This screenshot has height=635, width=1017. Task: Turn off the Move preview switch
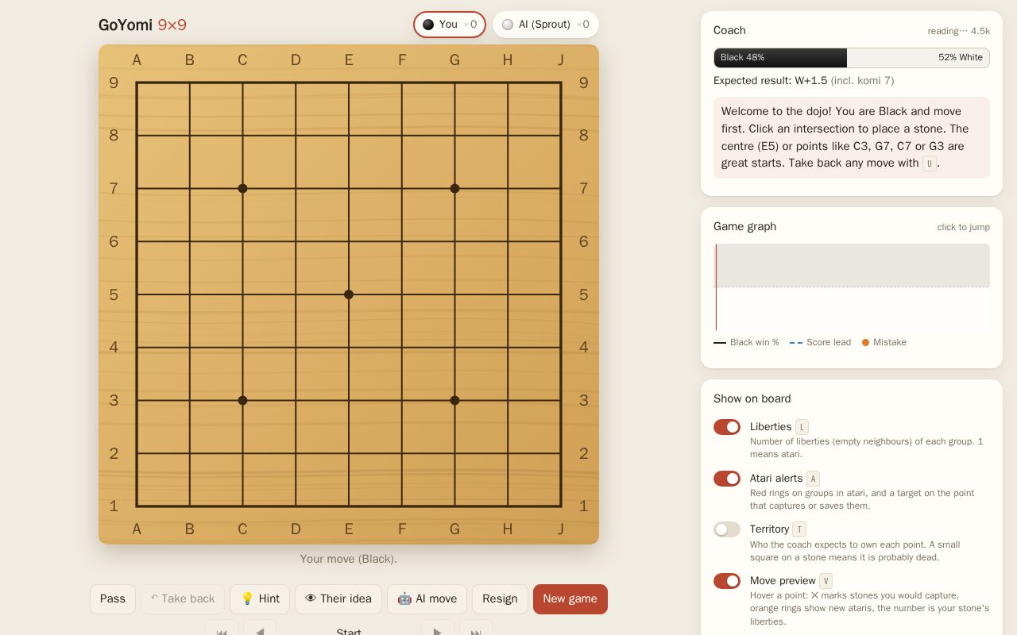(727, 581)
